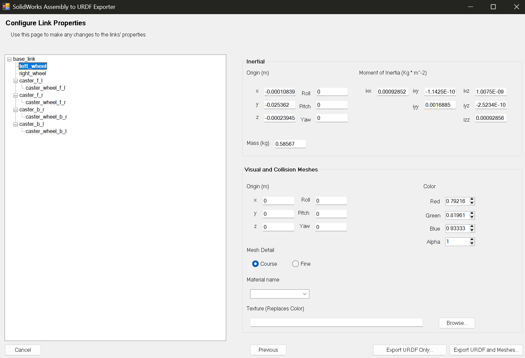Click the Red color value field
The width and height of the screenshot is (525, 358).
(x=457, y=201)
